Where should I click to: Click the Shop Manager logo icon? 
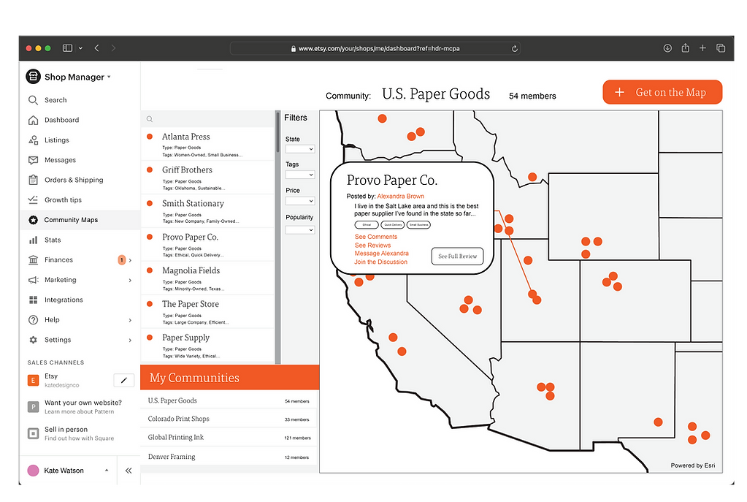[33, 76]
